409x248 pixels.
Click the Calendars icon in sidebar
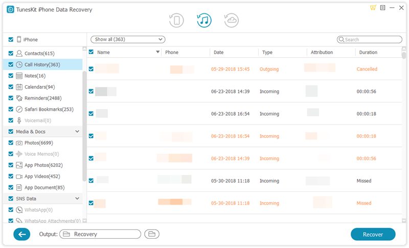(x=19, y=87)
